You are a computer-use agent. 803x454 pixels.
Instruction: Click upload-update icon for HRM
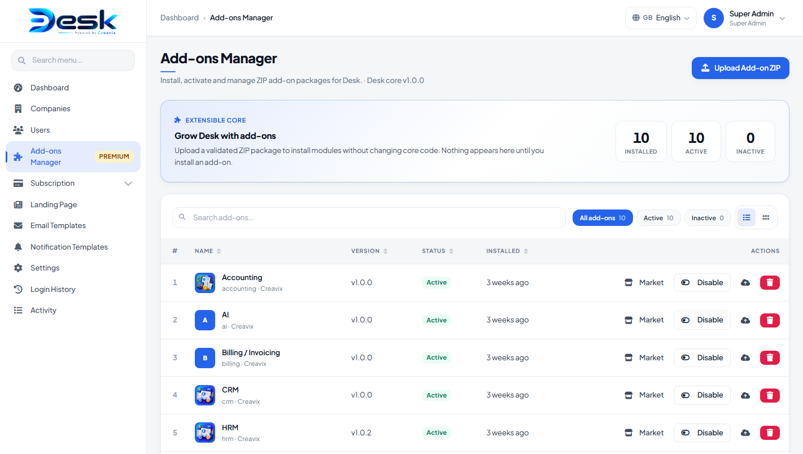pyautogui.click(x=745, y=433)
